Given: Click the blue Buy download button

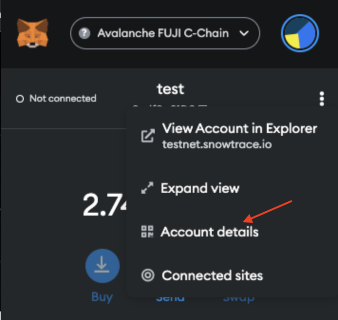Looking at the screenshot, I should click(x=103, y=266).
